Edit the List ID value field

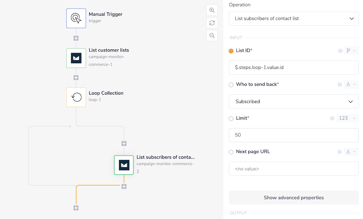pos(293,67)
